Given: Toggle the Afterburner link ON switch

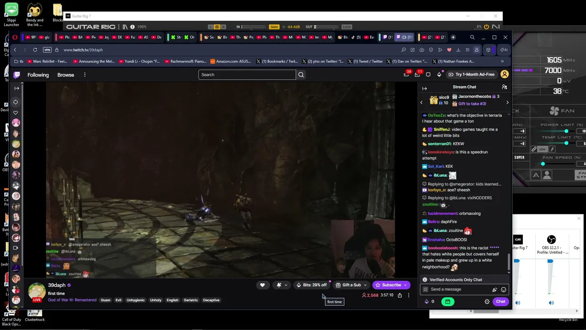Looking at the screenshot, I should (543, 149).
